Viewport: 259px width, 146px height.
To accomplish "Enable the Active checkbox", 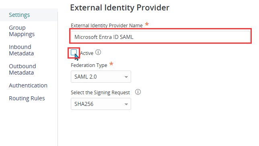I will pyautogui.click(x=74, y=53).
